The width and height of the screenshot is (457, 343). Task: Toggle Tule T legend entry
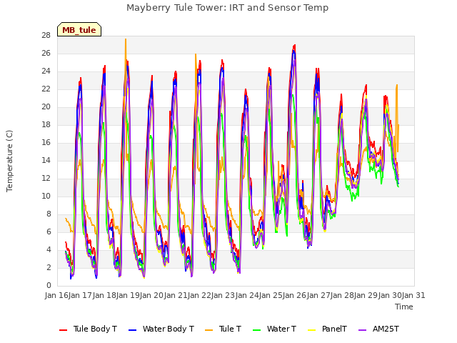coord(224,329)
